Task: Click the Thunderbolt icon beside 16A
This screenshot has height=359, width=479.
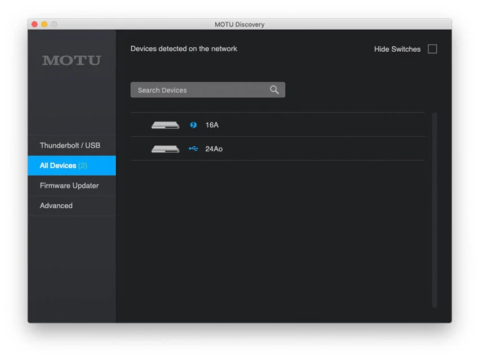Action: 193,125
